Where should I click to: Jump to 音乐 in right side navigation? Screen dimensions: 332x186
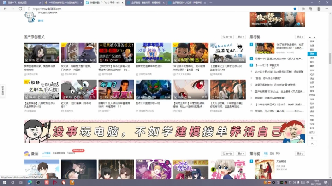[x=312, y=62]
